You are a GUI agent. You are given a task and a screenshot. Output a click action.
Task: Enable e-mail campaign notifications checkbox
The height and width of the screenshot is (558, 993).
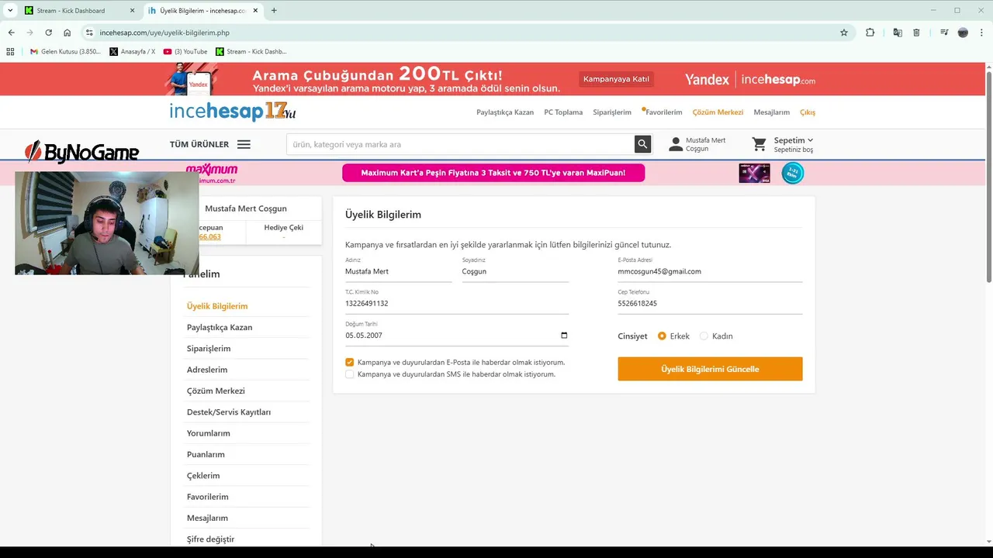click(x=349, y=362)
